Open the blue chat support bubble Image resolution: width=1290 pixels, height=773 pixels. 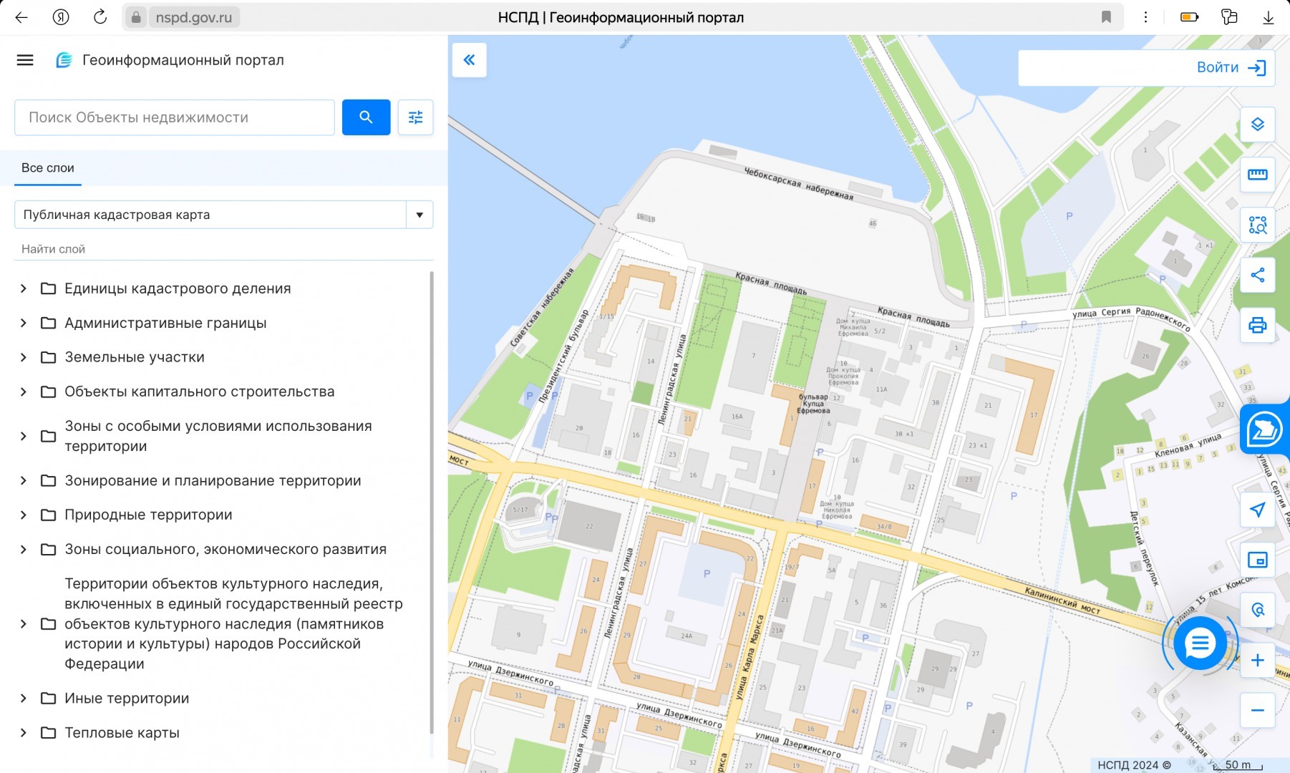tap(1200, 643)
